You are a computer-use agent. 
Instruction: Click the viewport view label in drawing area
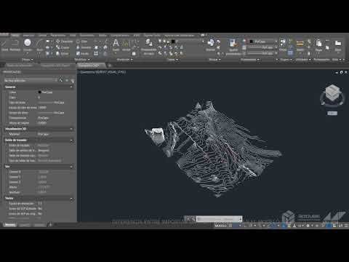(x=102, y=72)
